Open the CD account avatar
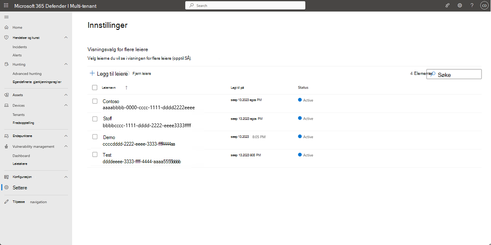The width and height of the screenshot is (491, 245). pos(484,6)
